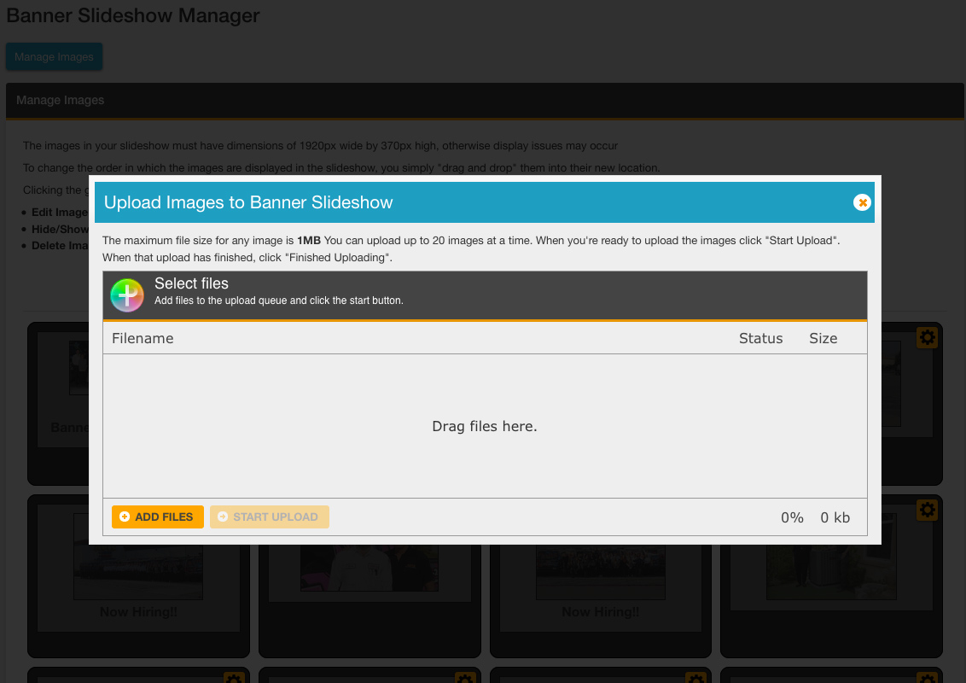Close the Upload Images dialog with orange X
This screenshot has width=966, height=683.
tap(862, 202)
